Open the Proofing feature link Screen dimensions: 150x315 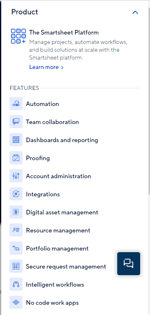(x=38, y=158)
